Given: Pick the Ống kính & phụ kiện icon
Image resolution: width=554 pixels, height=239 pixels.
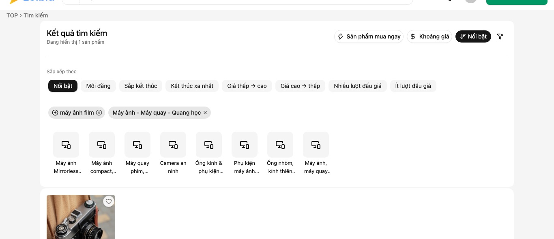Looking at the screenshot, I should tap(209, 145).
